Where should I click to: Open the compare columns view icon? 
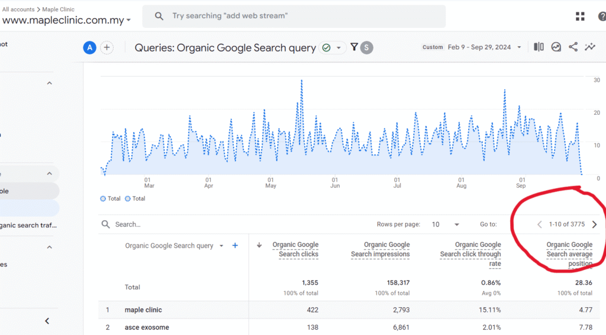[x=539, y=47]
